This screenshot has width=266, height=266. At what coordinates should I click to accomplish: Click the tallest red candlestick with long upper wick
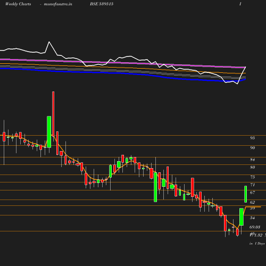coord(53,114)
